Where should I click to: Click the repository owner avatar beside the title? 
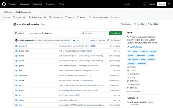tap(15, 24)
